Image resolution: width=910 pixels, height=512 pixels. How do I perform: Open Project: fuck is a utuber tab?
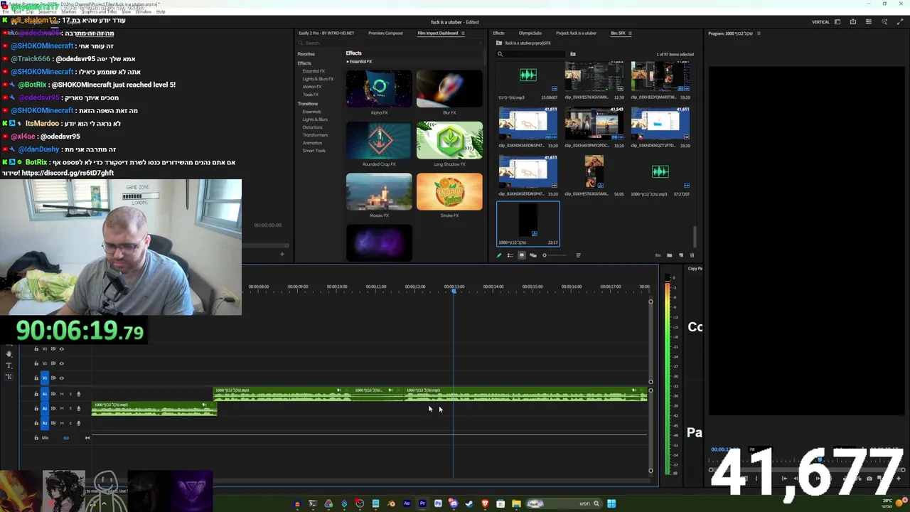(x=576, y=33)
